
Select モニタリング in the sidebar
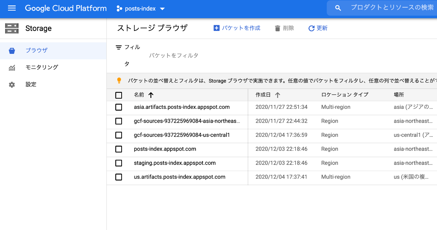(53, 68)
